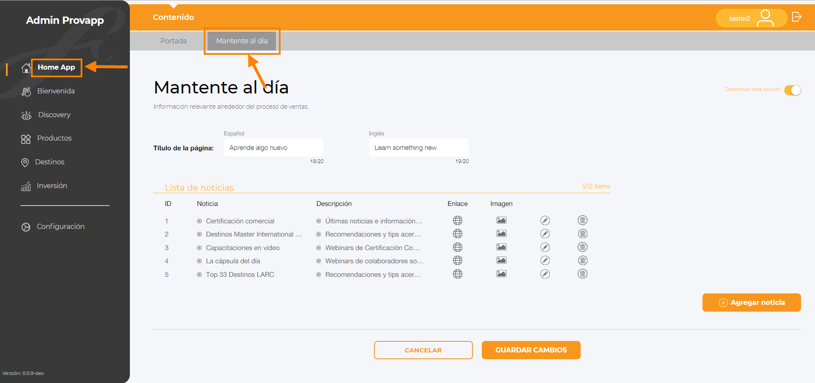Image resolution: width=815 pixels, height=383 pixels.
Task: Select bullet beside Últimas noticias e información
Action: tap(318, 221)
